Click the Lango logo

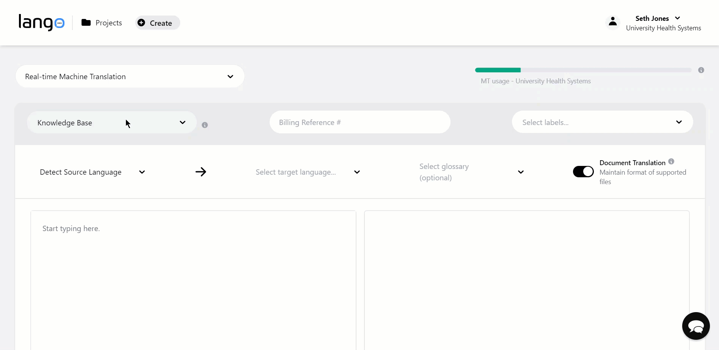point(41,22)
